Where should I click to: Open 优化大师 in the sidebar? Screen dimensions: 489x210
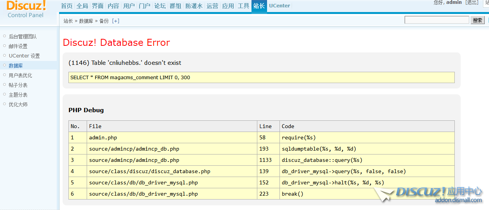pos(18,104)
